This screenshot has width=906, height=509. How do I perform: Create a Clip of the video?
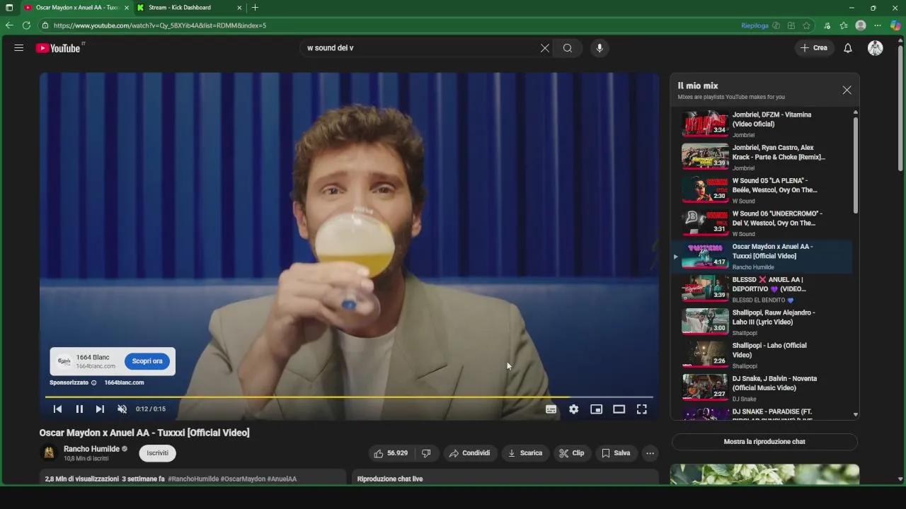pos(571,453)
